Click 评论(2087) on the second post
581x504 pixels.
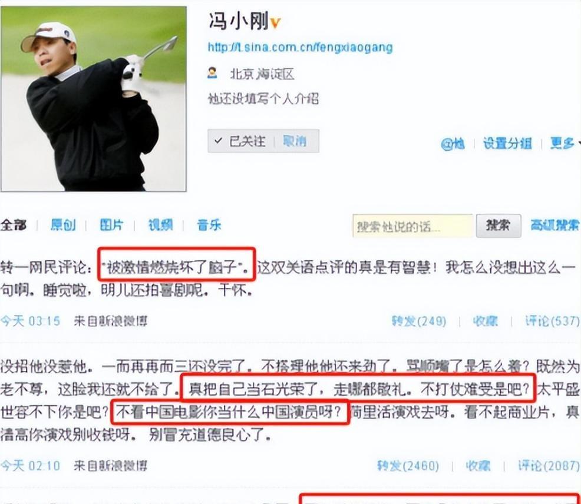pos(549,466)
